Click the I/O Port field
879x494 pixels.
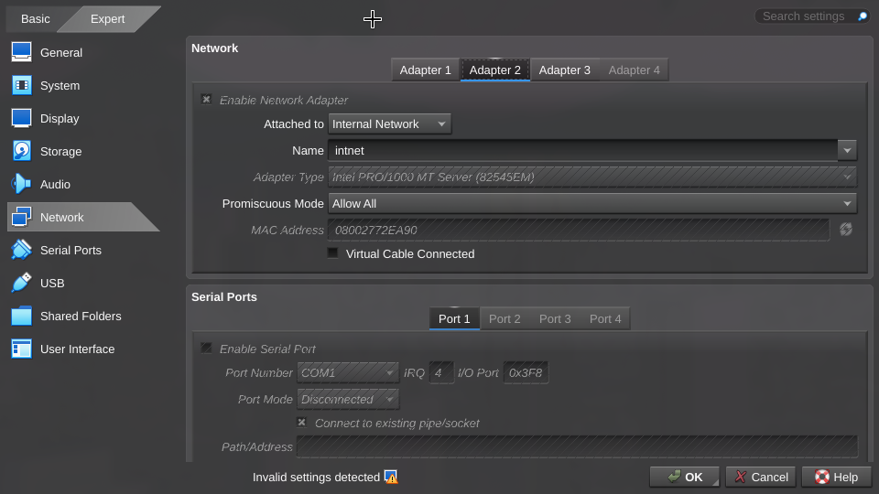point(526,372)
